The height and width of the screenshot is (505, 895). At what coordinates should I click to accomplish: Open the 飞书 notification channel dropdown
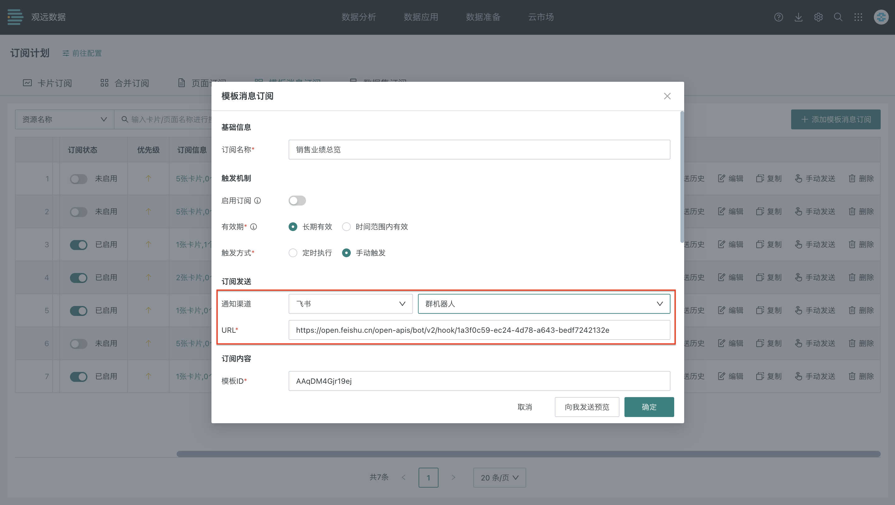(350, 304)
